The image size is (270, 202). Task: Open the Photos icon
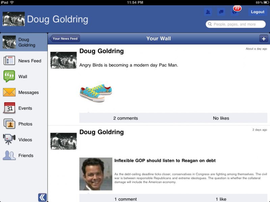click(9, 124)
